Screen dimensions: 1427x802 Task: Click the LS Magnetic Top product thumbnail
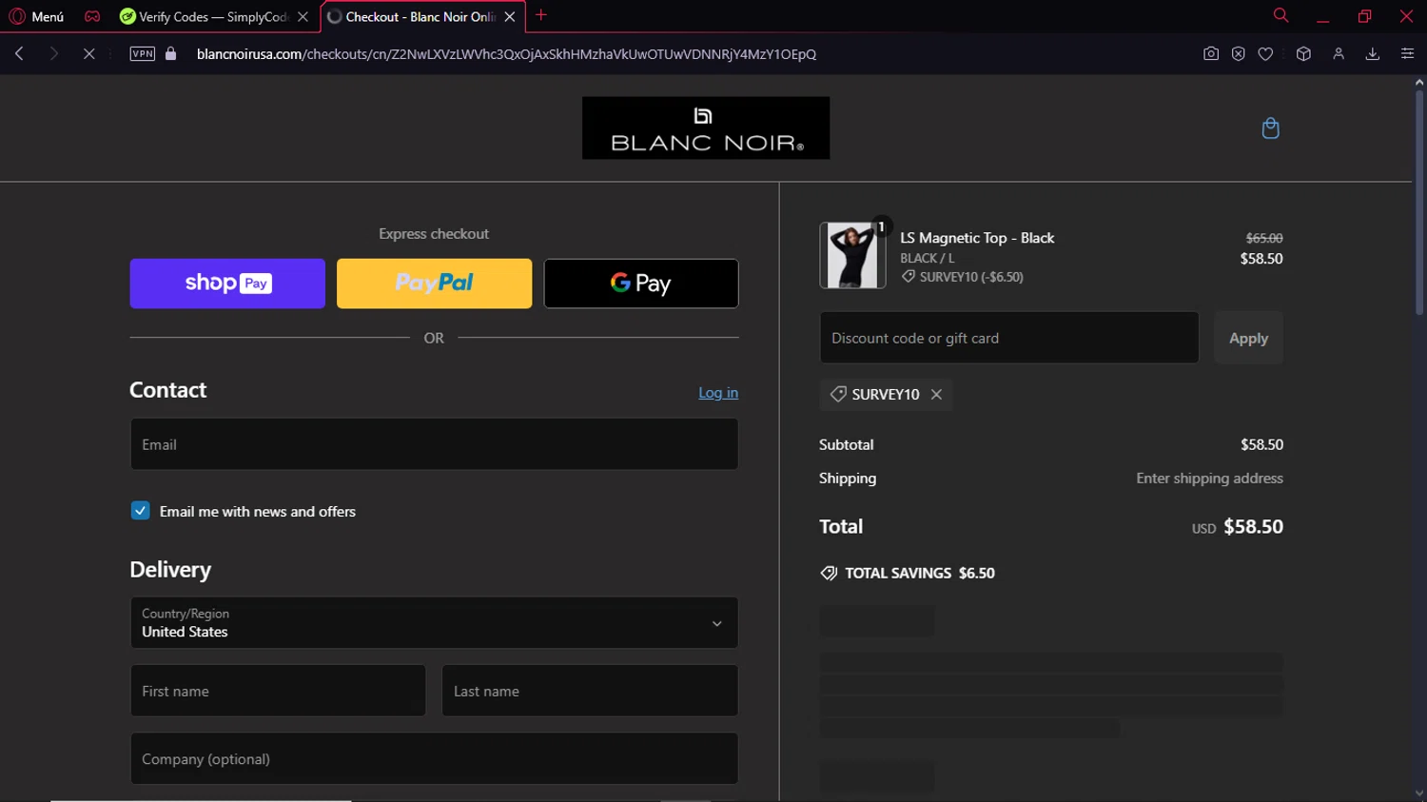(x=852, y=255)
